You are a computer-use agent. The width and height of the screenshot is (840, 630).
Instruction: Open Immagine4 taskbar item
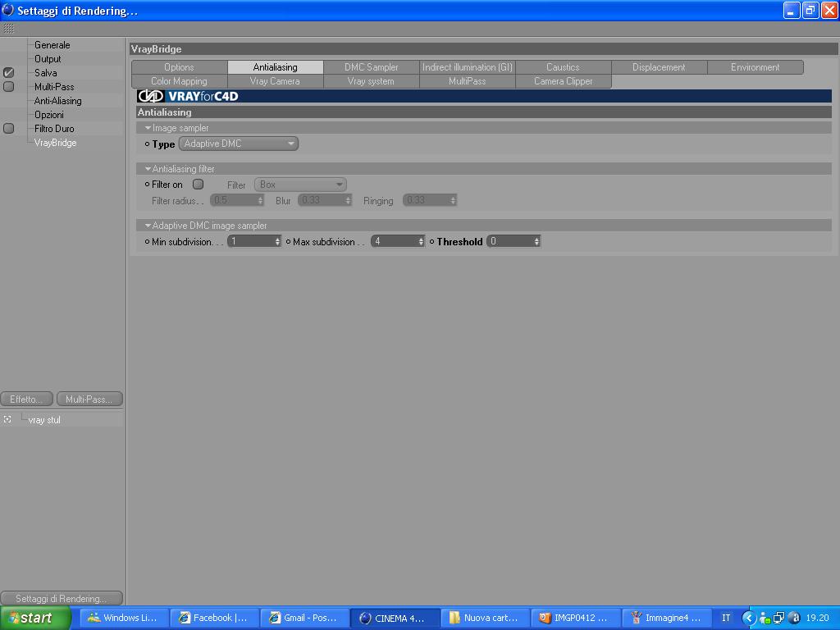pos(666,618)
